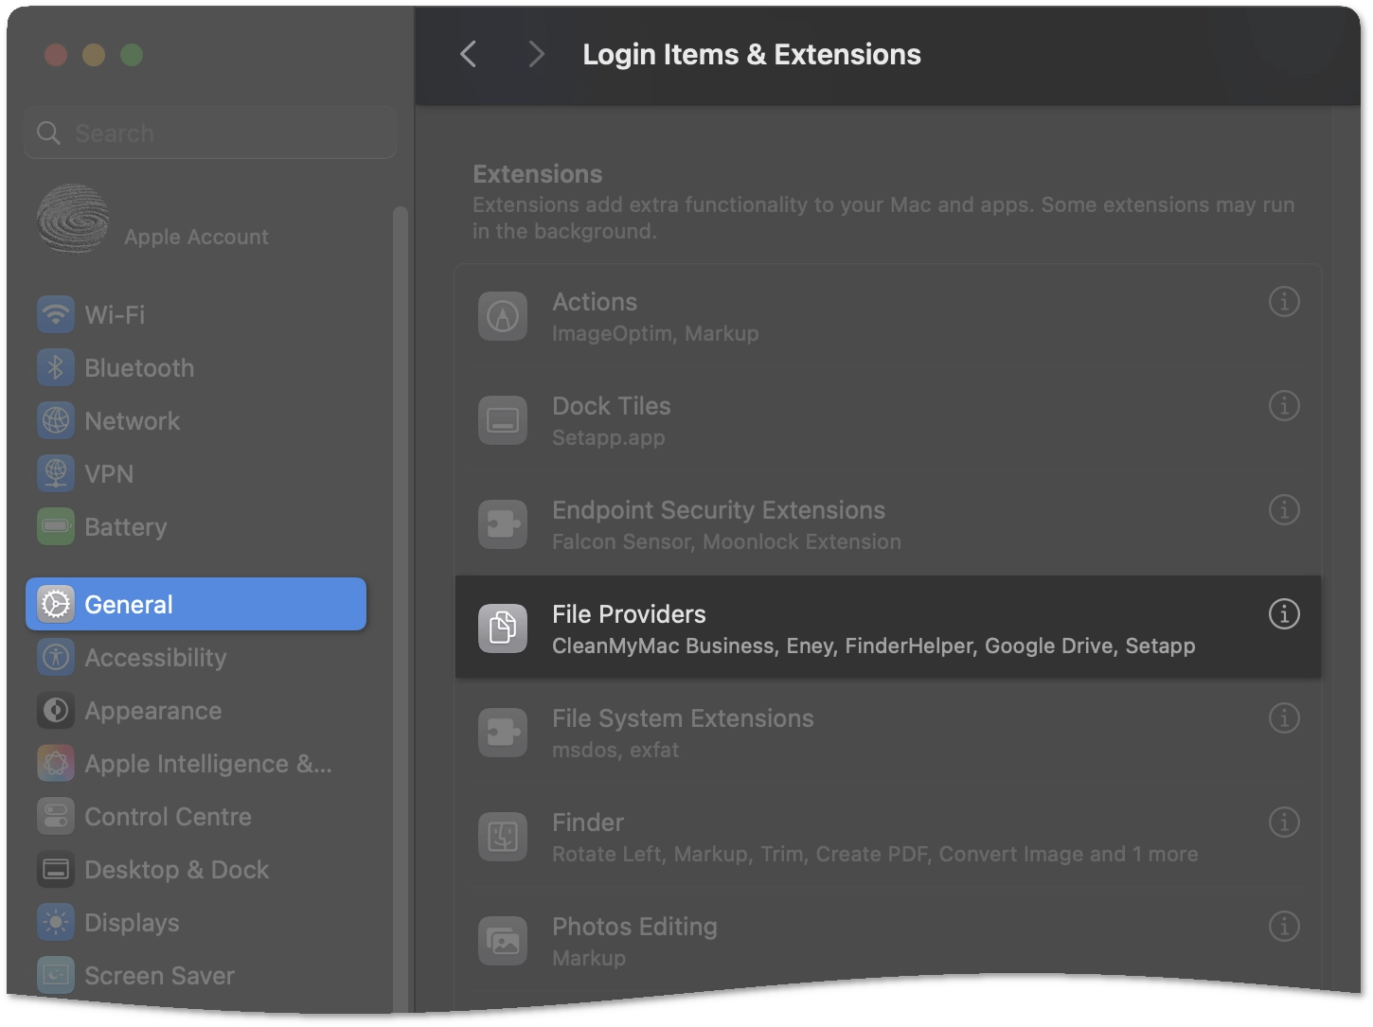
Task: Click the Setapp.app subtitle
Action: (609, 437)
